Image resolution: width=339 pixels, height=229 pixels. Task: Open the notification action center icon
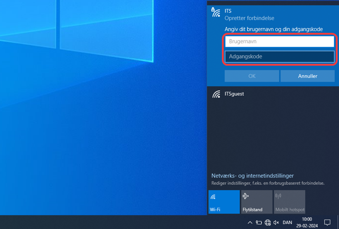(x=327, y=223)
